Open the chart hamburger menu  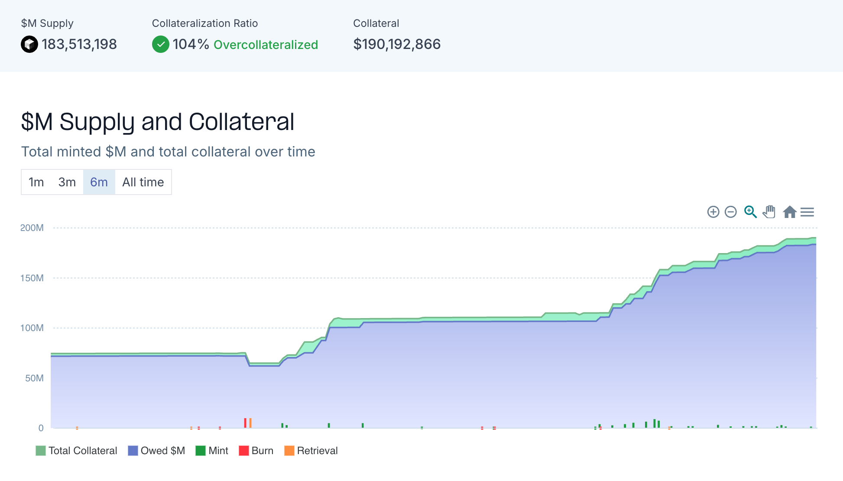click(807, 212)
